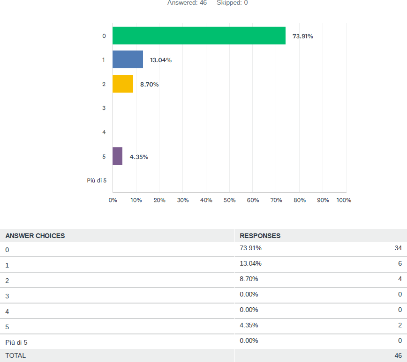
Task: Click the response count 34 in the table
Action: tap(398, 248)
